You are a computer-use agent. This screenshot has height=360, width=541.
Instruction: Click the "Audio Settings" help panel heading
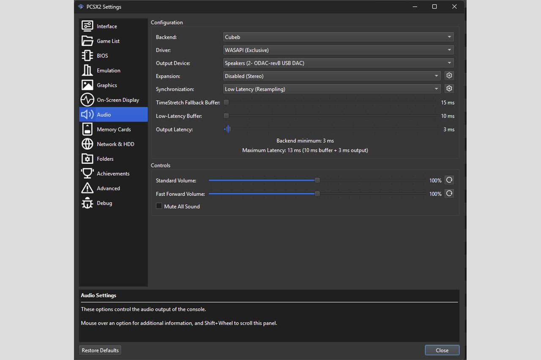[98, 295]
